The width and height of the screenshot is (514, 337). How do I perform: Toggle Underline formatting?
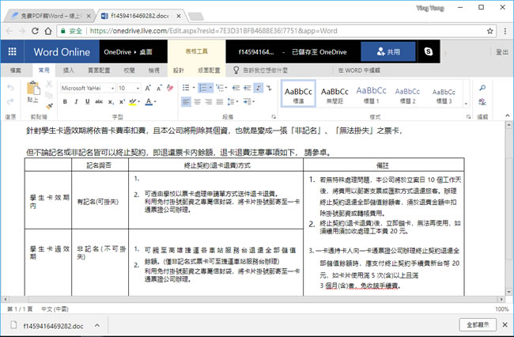coord(87,101)
